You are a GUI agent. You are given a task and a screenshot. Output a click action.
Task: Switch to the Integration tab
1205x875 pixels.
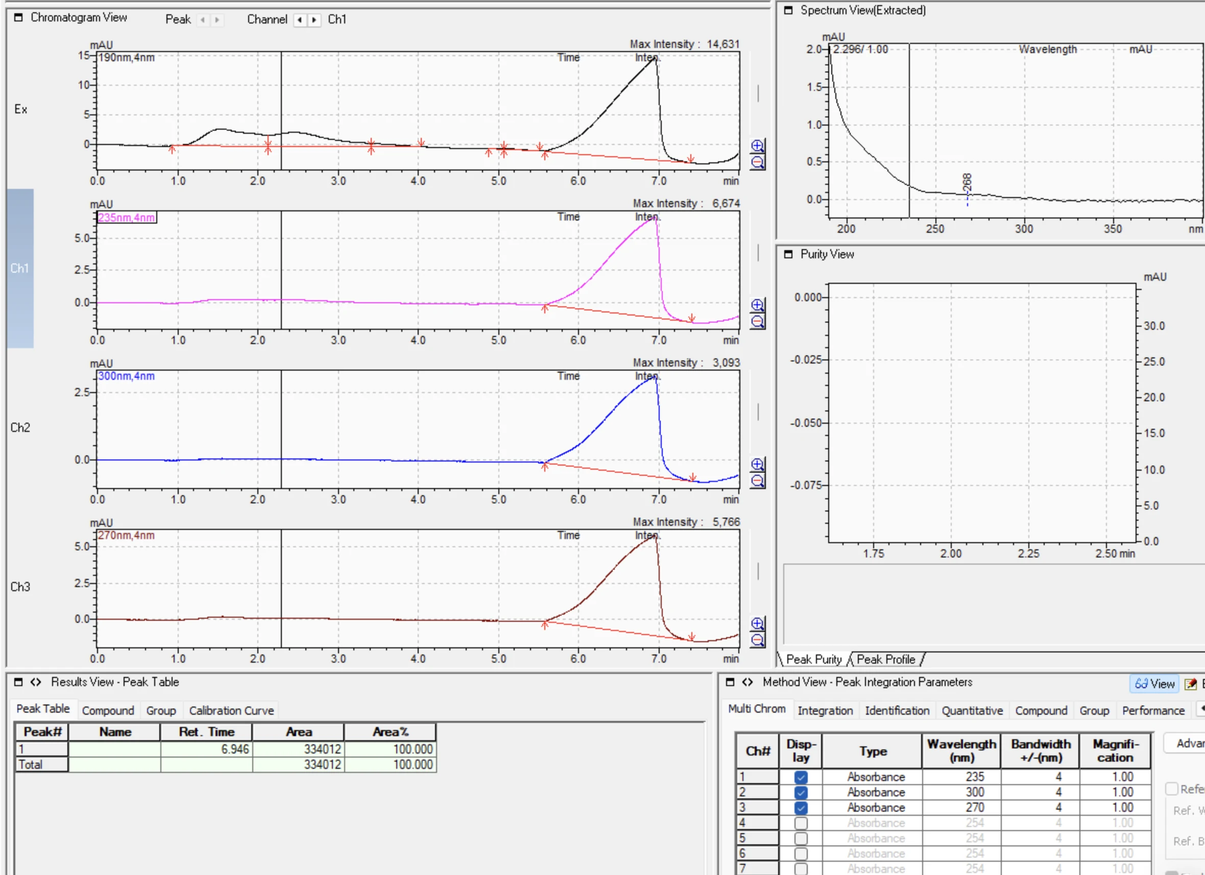pyautogui.click(x=825, y=711)
